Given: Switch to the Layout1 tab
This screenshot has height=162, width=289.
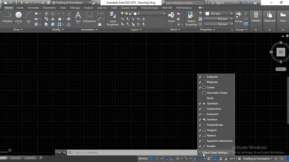Looking at the screenshot, I should [x=15, y=157].
